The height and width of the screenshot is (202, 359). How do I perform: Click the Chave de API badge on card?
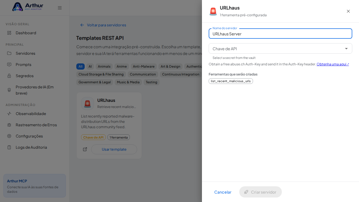pos(93,137)
